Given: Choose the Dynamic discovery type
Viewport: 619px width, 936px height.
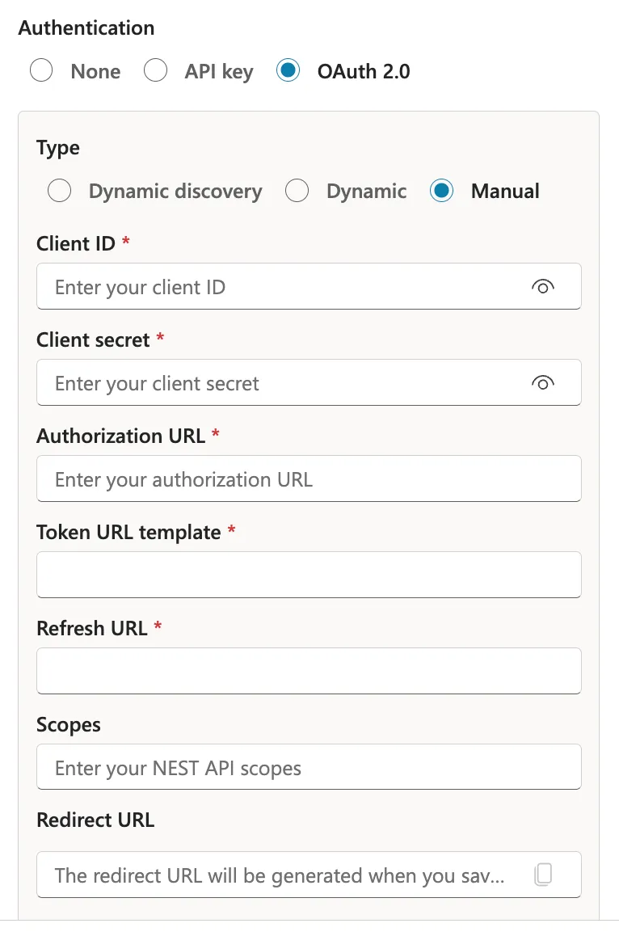Looking at the screenshot, I should point(59,191).
